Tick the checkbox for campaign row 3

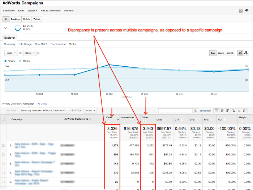click(x=4, y=163)
